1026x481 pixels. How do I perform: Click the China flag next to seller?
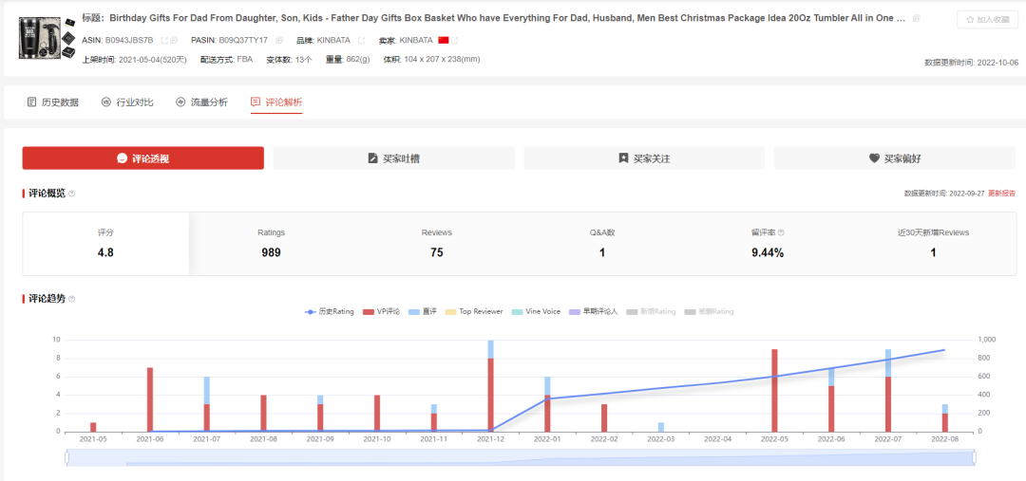pyautogui.click(x=443, y=40)
